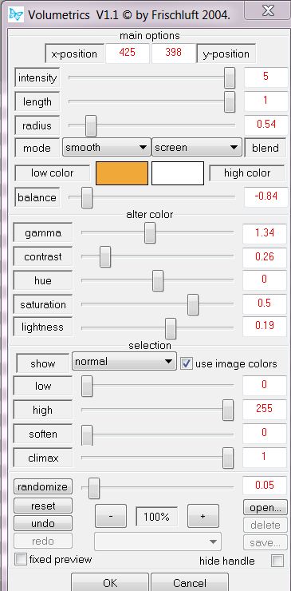Click the open... preset button
Screen dimensions: 291x591
[x=265, y=508]
